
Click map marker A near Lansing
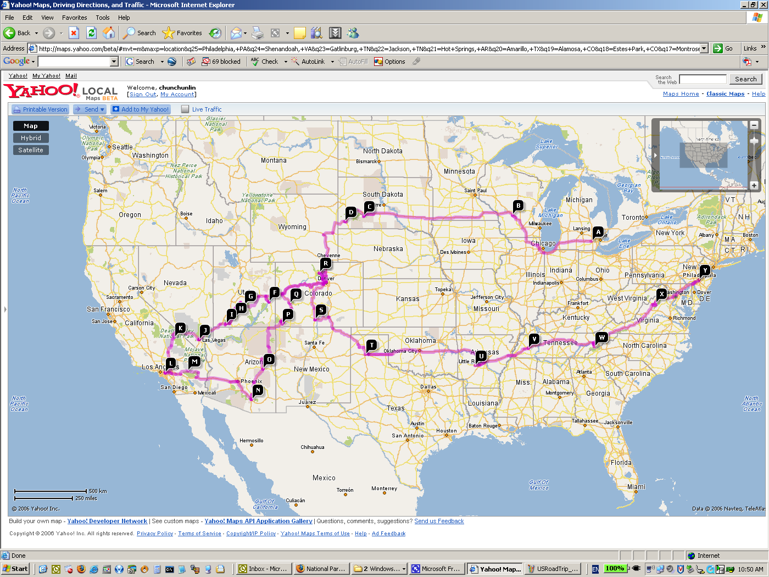[x=598, y=232]
